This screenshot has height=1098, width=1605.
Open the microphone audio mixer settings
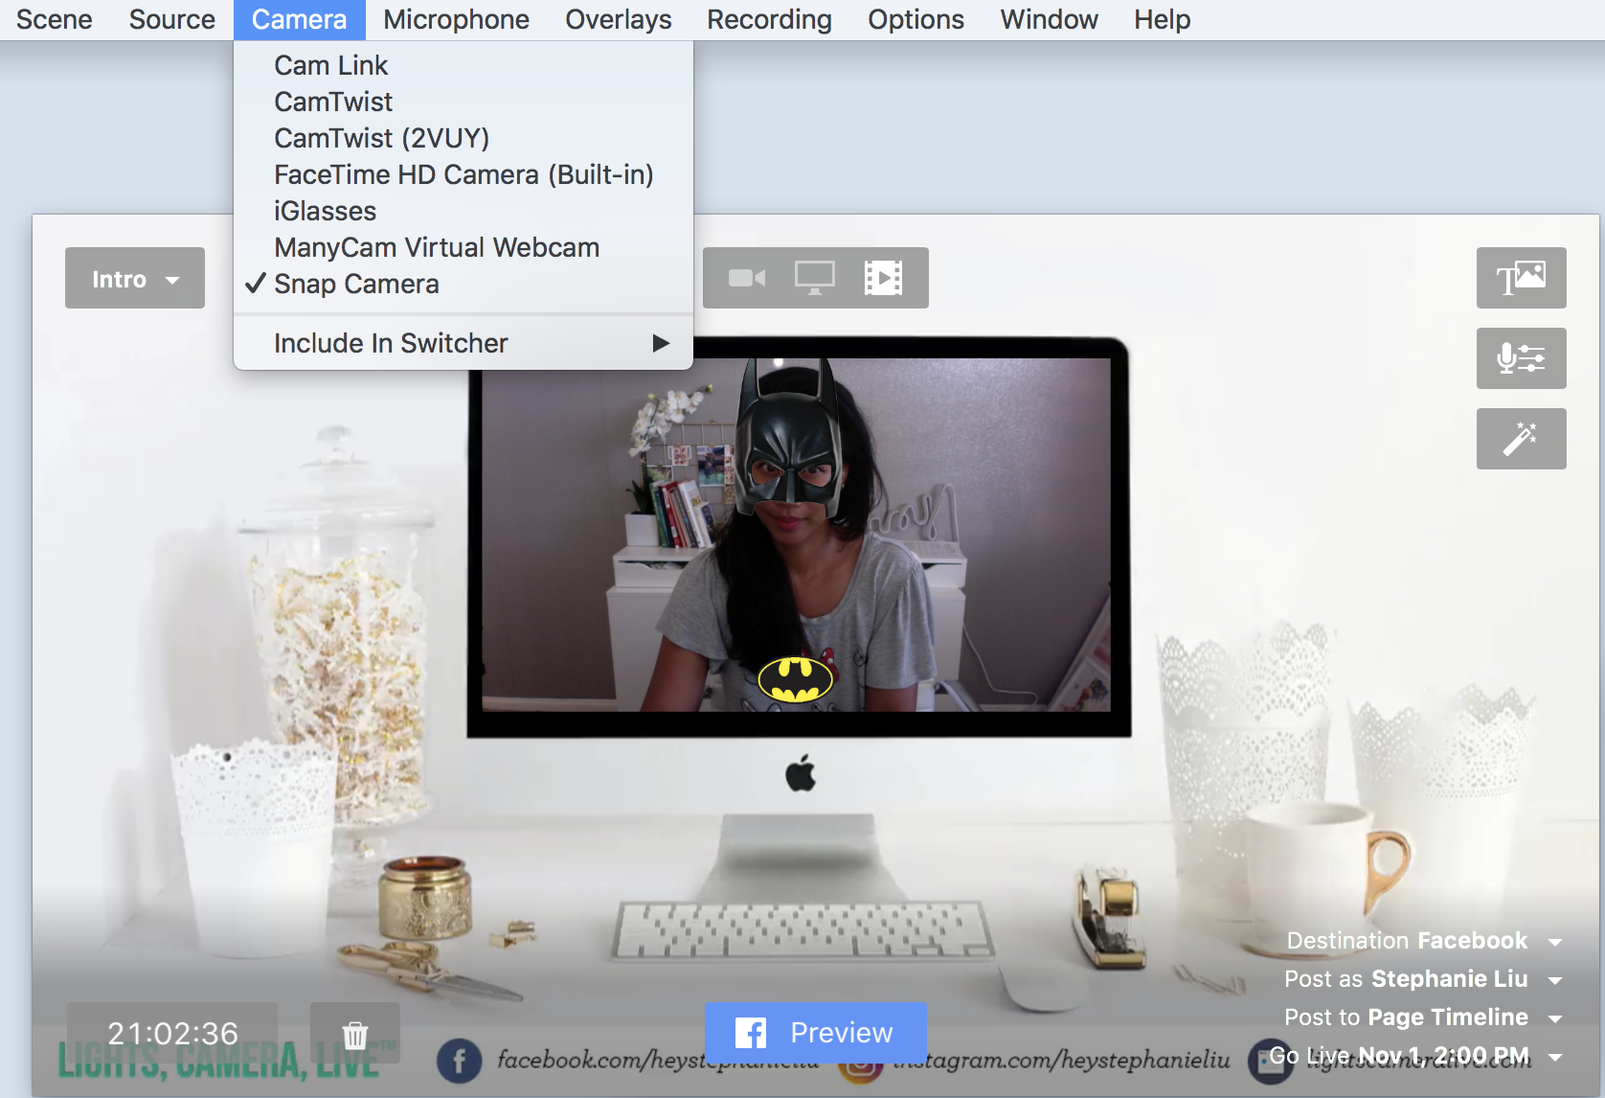1521,358
